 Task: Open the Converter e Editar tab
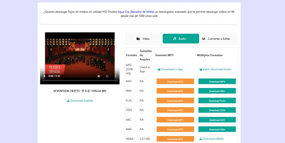tap(216, 39)
